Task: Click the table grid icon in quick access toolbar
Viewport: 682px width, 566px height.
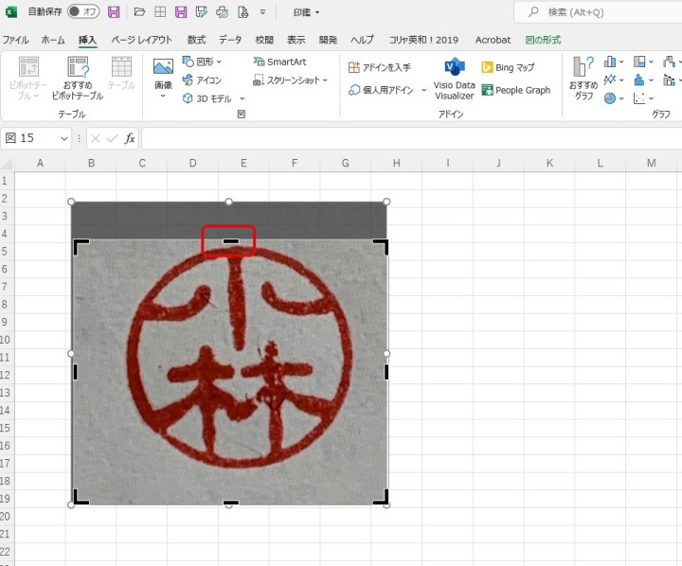Action: pyautogui.click(x=160, y=11)
